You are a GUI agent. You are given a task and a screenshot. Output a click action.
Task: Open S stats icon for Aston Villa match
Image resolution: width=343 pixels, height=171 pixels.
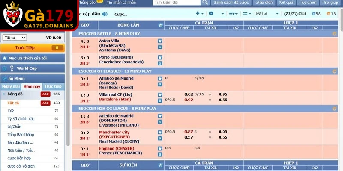coord(160,47)
